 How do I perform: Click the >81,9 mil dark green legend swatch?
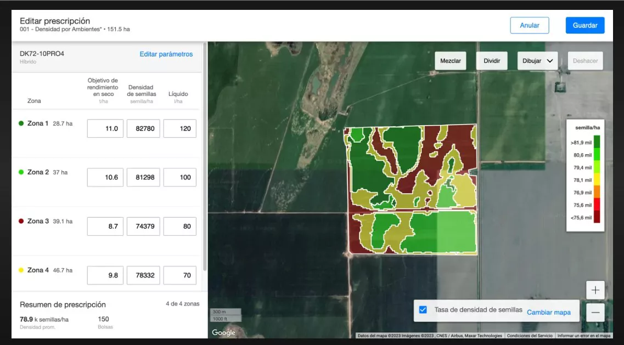point(597,143)
